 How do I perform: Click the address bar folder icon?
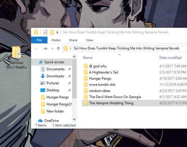point(65,48)
